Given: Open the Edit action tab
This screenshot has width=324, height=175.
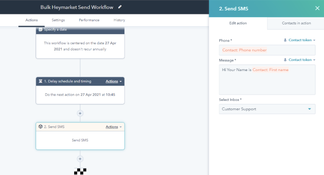Looking at the screenshot, I should [238, 23].
